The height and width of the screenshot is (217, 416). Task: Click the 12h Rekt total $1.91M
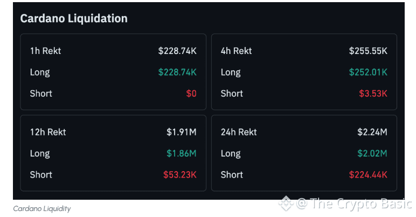point(182,132)
